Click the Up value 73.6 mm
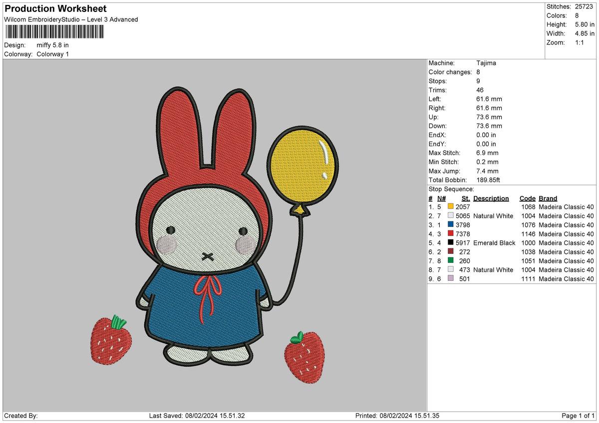The width and height of the screenshot is (599, 423). coord(489,117)
